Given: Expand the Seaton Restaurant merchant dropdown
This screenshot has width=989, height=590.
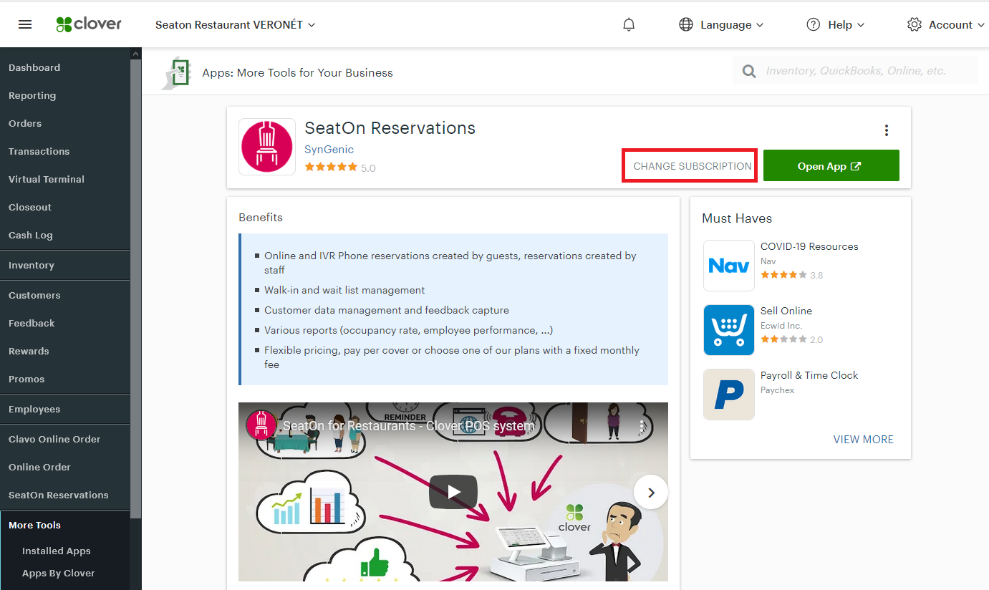Looking at the screenshot, I should [236, 24].
